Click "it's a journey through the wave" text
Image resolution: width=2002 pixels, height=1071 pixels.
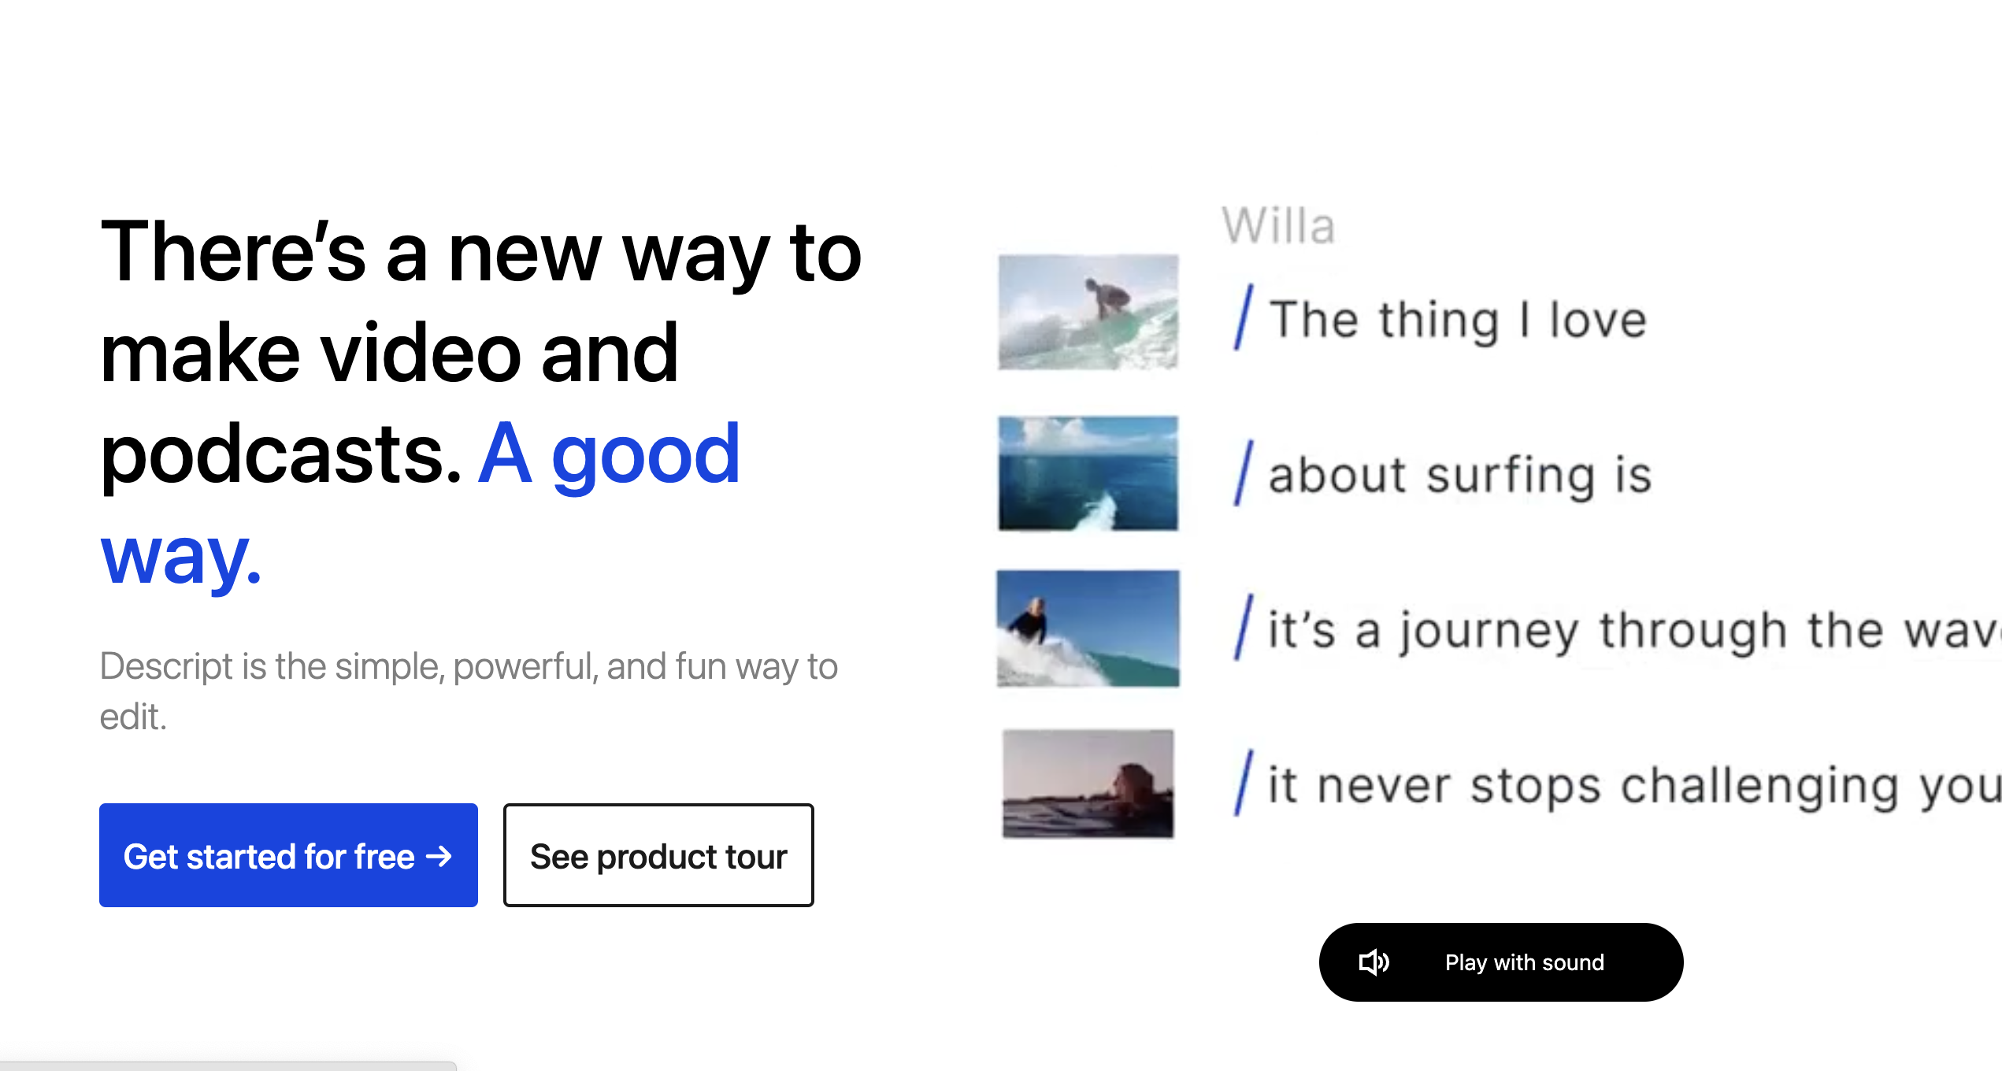[x=1630, y=630]
